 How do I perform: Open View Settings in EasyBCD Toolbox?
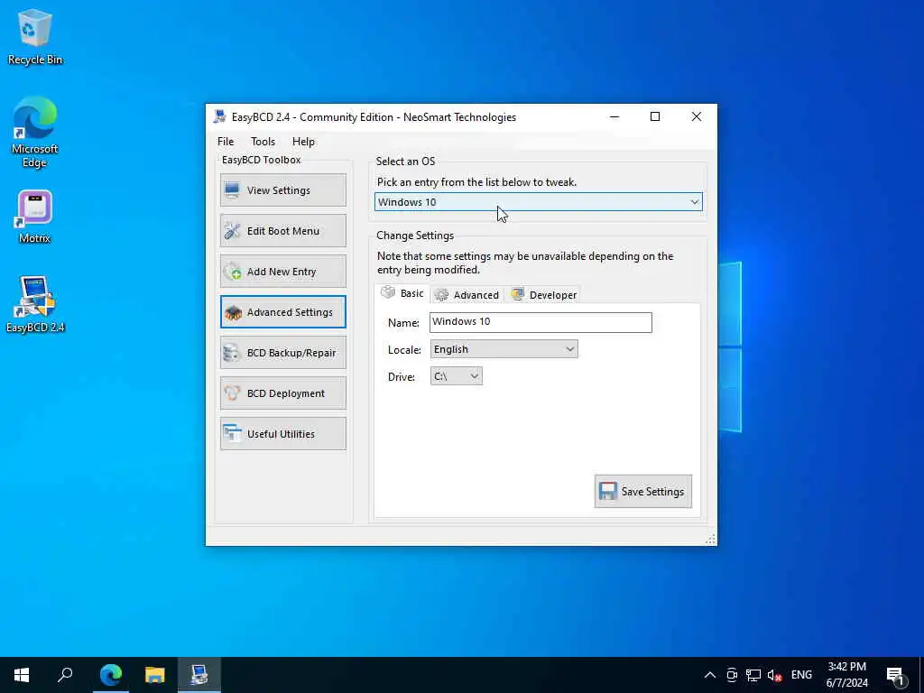coord(282,189)
